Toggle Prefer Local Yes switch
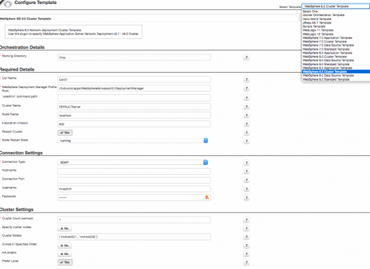370x269 pixels. [65, 262]
